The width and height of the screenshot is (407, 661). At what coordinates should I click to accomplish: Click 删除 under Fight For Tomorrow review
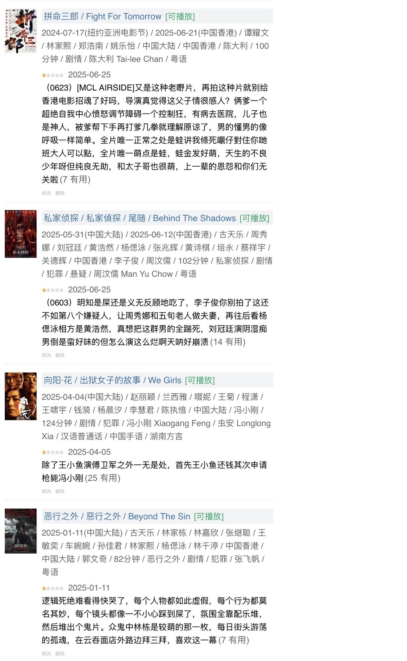(x=60, y=193)
